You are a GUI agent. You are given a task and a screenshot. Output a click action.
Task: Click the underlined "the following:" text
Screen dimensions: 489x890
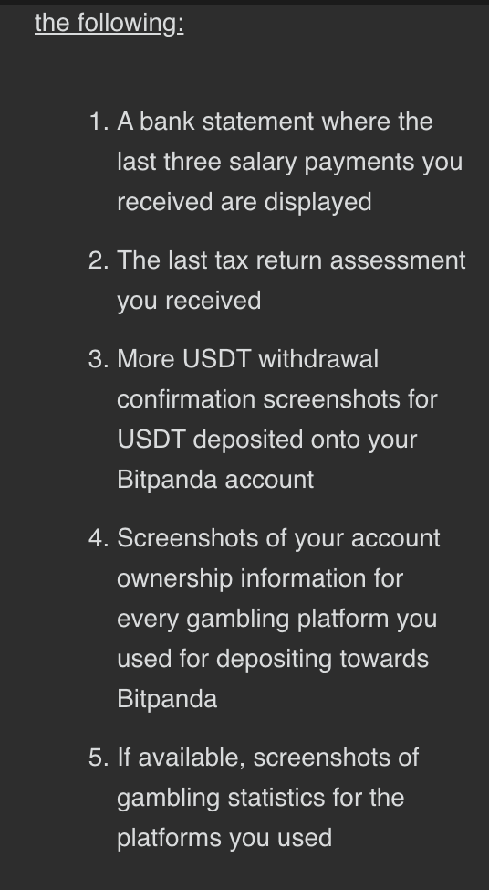coord(109,23)
